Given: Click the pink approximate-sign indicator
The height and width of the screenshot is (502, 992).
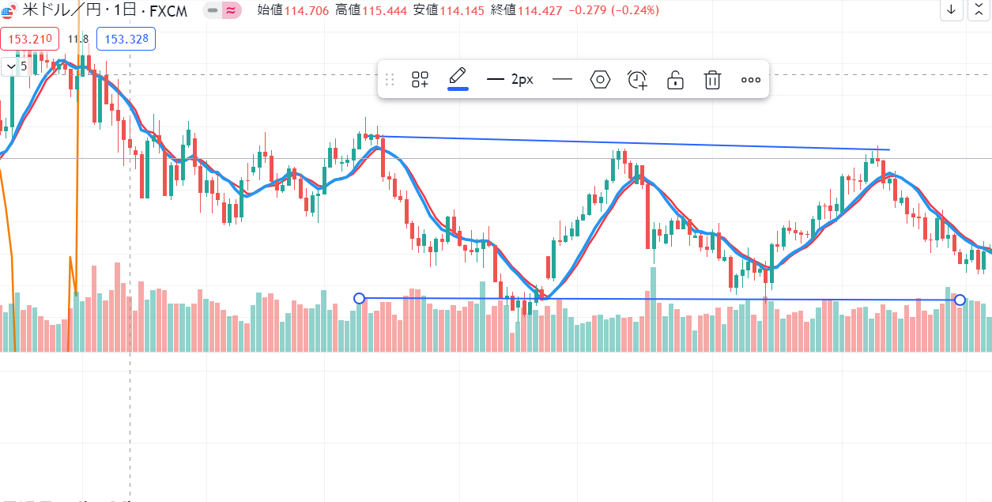Looking at the screenshot, I should click(x=231, y=10).
